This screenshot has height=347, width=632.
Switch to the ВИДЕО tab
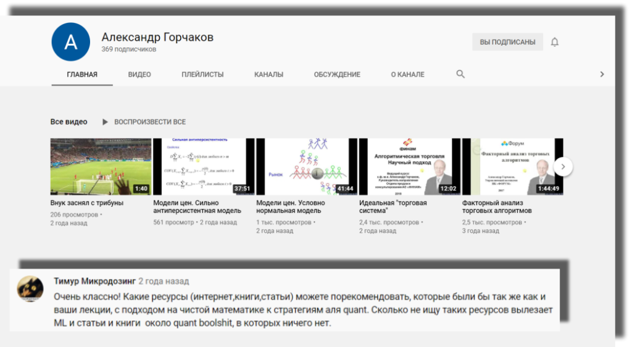coord(139,75)
